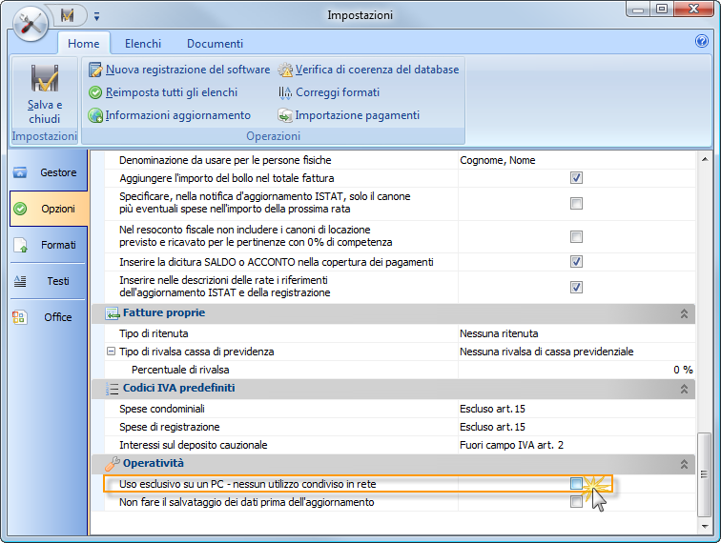
Task: Open the round application menu button
Action: pos(31,24)
